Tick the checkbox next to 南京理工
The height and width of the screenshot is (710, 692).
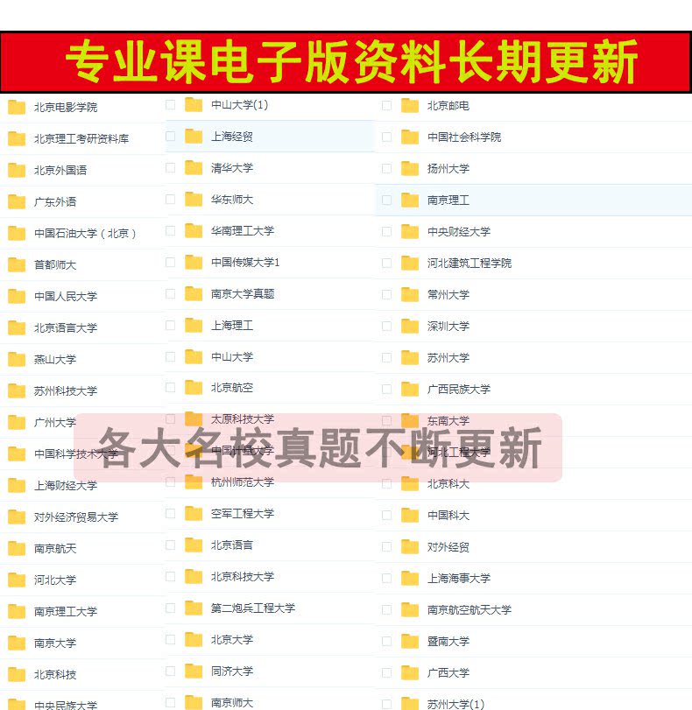click(386, 200)
